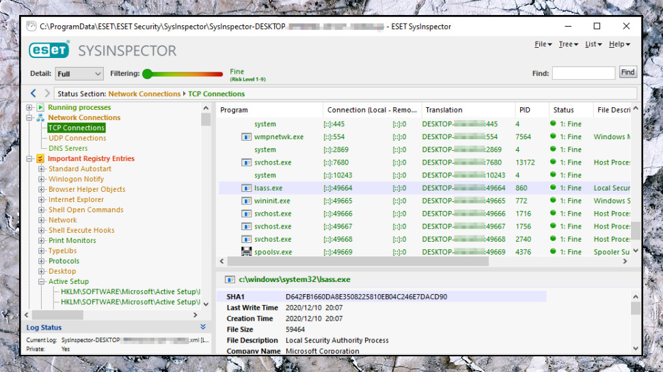Click the details pane scroll down arrow

(x=635, y=349)
